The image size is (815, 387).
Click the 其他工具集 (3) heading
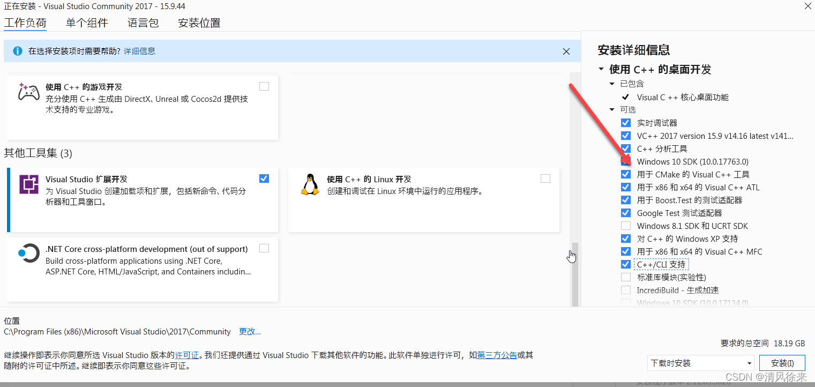click(38, 153)
